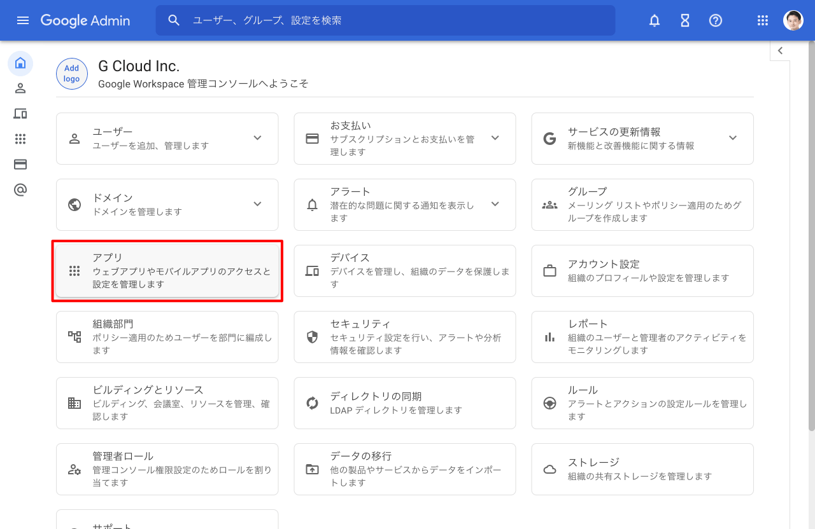
Task: Open the ルール card title
Action: coord(583,390)
